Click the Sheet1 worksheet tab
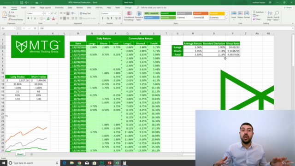This screenshot has height=166, width=295. (x=20, y=154)
